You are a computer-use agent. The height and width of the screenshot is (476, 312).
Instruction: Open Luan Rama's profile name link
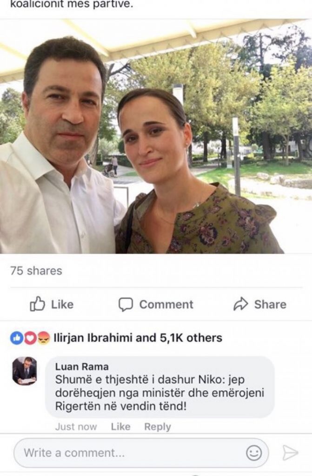(81, 367)
